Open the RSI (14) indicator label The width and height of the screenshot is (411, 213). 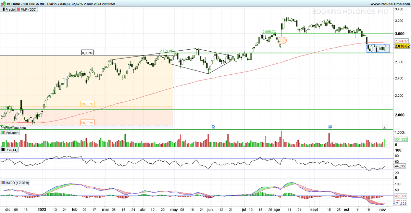tap(12, 150)
